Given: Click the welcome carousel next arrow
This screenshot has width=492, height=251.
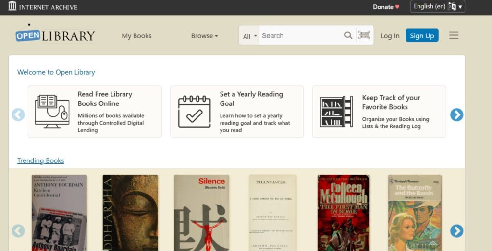Looking at the screenshot, I should pyautogui.click(x=456, y=114).
